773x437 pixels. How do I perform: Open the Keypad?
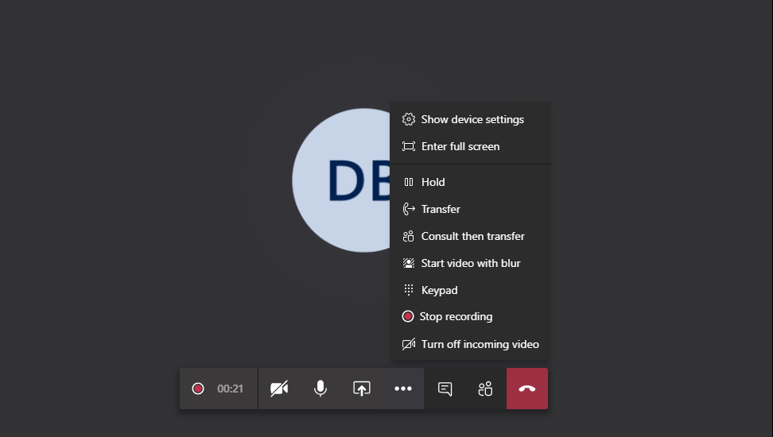[x=470, y=290]
